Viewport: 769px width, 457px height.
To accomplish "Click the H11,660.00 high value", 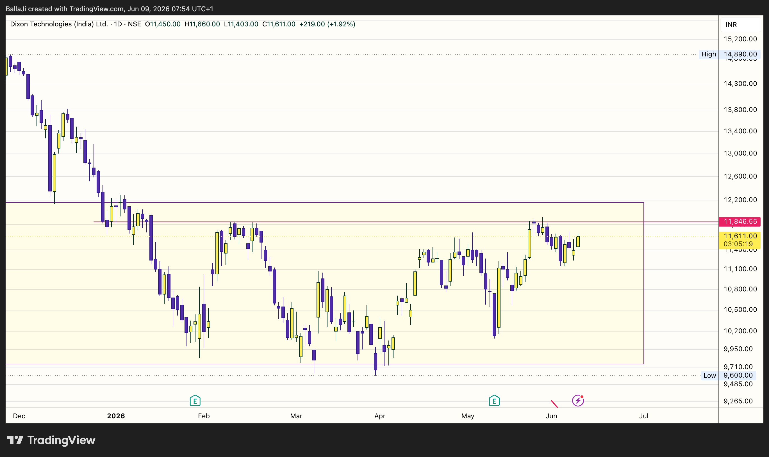I will (202, 24).
